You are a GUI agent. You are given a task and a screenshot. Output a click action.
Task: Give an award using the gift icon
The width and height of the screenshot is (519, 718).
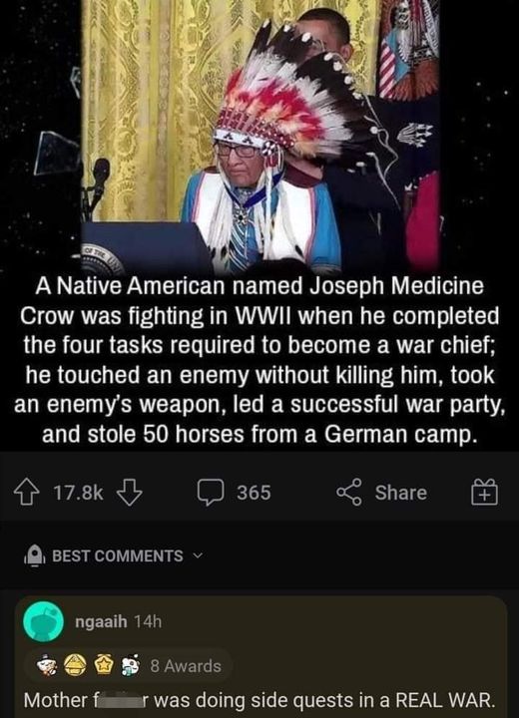[485, 493]
